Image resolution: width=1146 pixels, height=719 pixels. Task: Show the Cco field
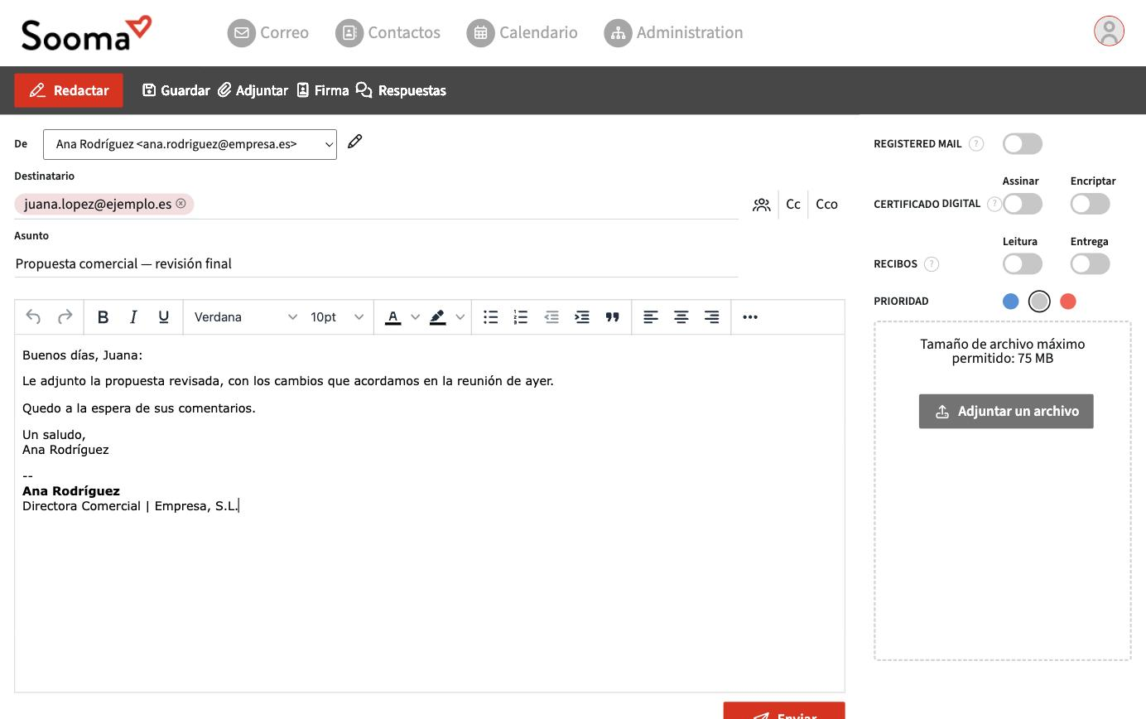click(826, 205)
